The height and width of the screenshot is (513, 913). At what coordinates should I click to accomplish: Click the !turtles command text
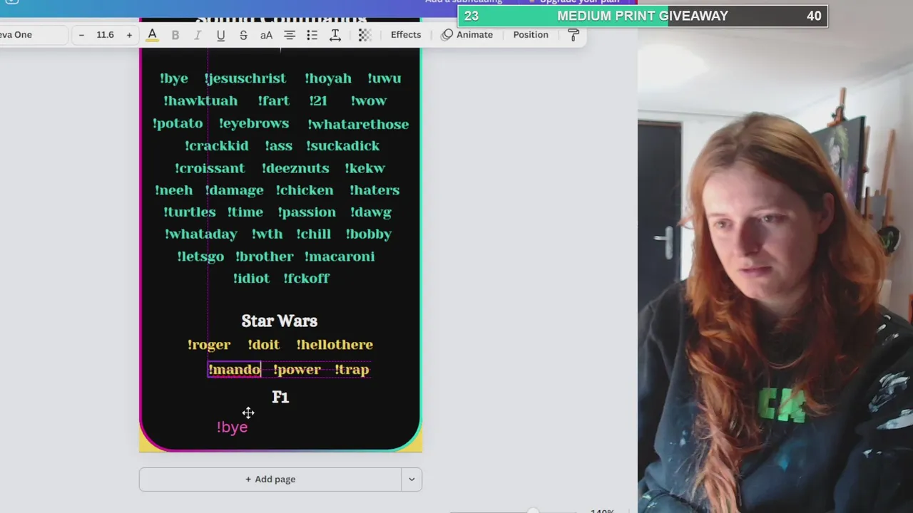[190, 212]
